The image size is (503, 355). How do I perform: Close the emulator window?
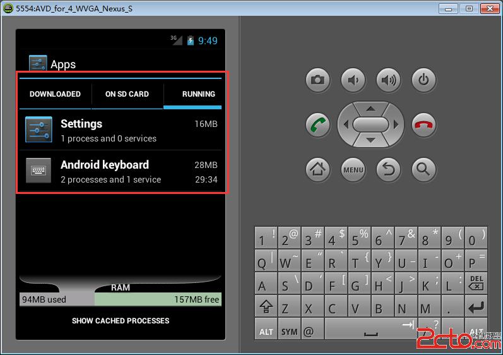coord(490,9)
